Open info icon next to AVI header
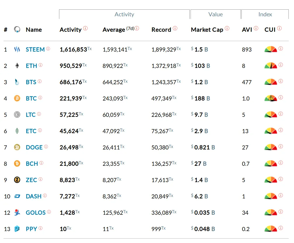Image resolution: width=294 pixels, height=243 pixels. 256,28
